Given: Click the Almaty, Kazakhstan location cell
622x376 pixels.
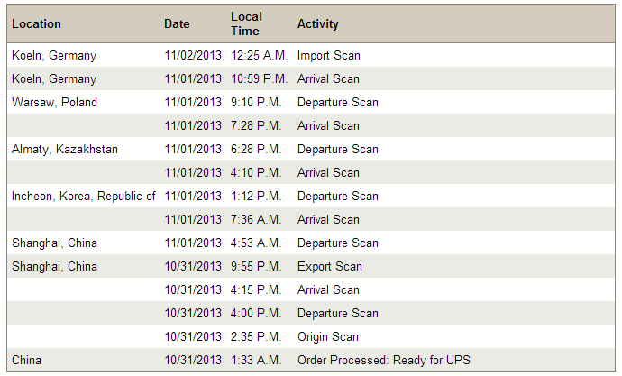Looking at the screenshot, I should coord(65,150).
